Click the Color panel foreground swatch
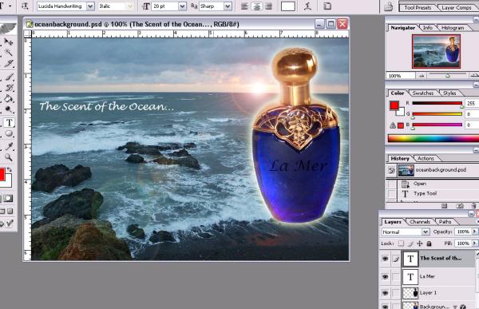 click(394, 105)
